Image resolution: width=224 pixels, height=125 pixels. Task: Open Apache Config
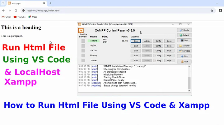pos(158,41)
